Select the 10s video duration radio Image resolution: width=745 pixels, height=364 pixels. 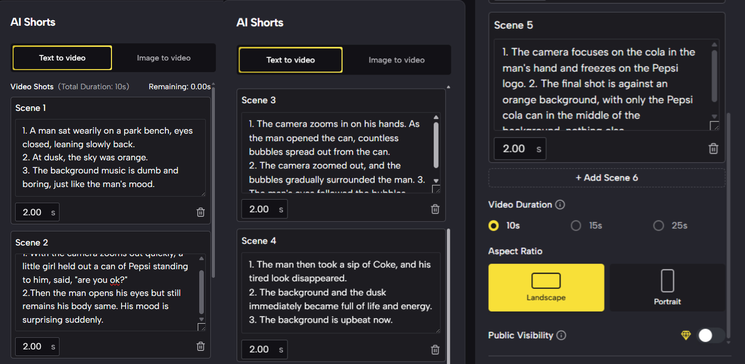pos(494,226)
